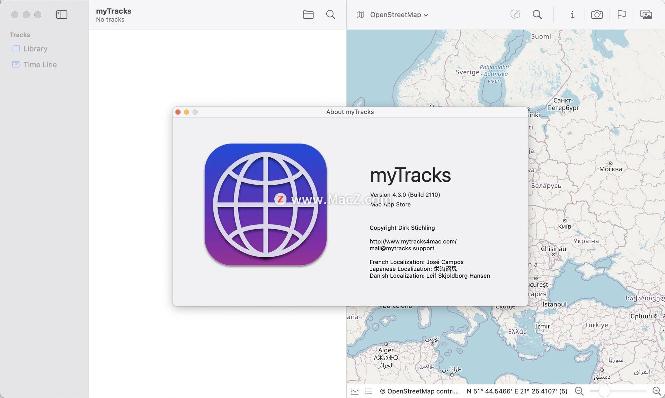Click the mail@mytracks.support email link
This screenshot has height=398, width=665.
pos(402,248)
